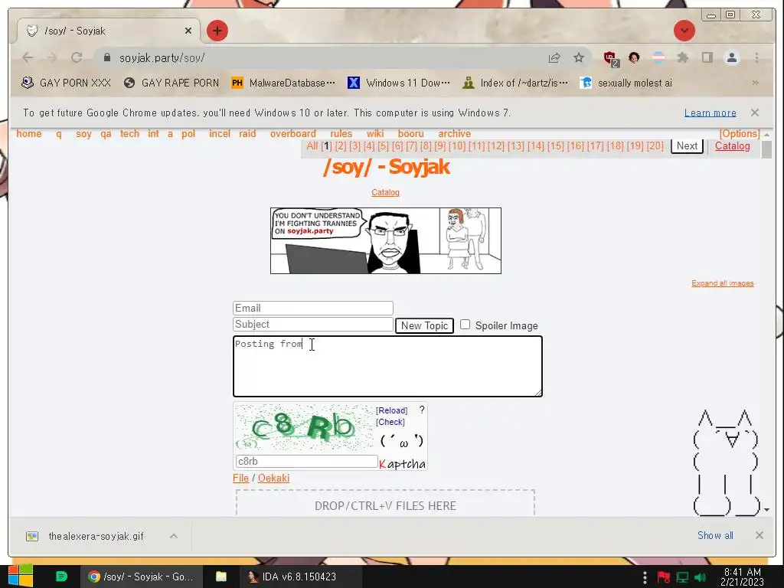Click the striped flag extension icon
Screen dimensions: 784x588
pos(658,57)
